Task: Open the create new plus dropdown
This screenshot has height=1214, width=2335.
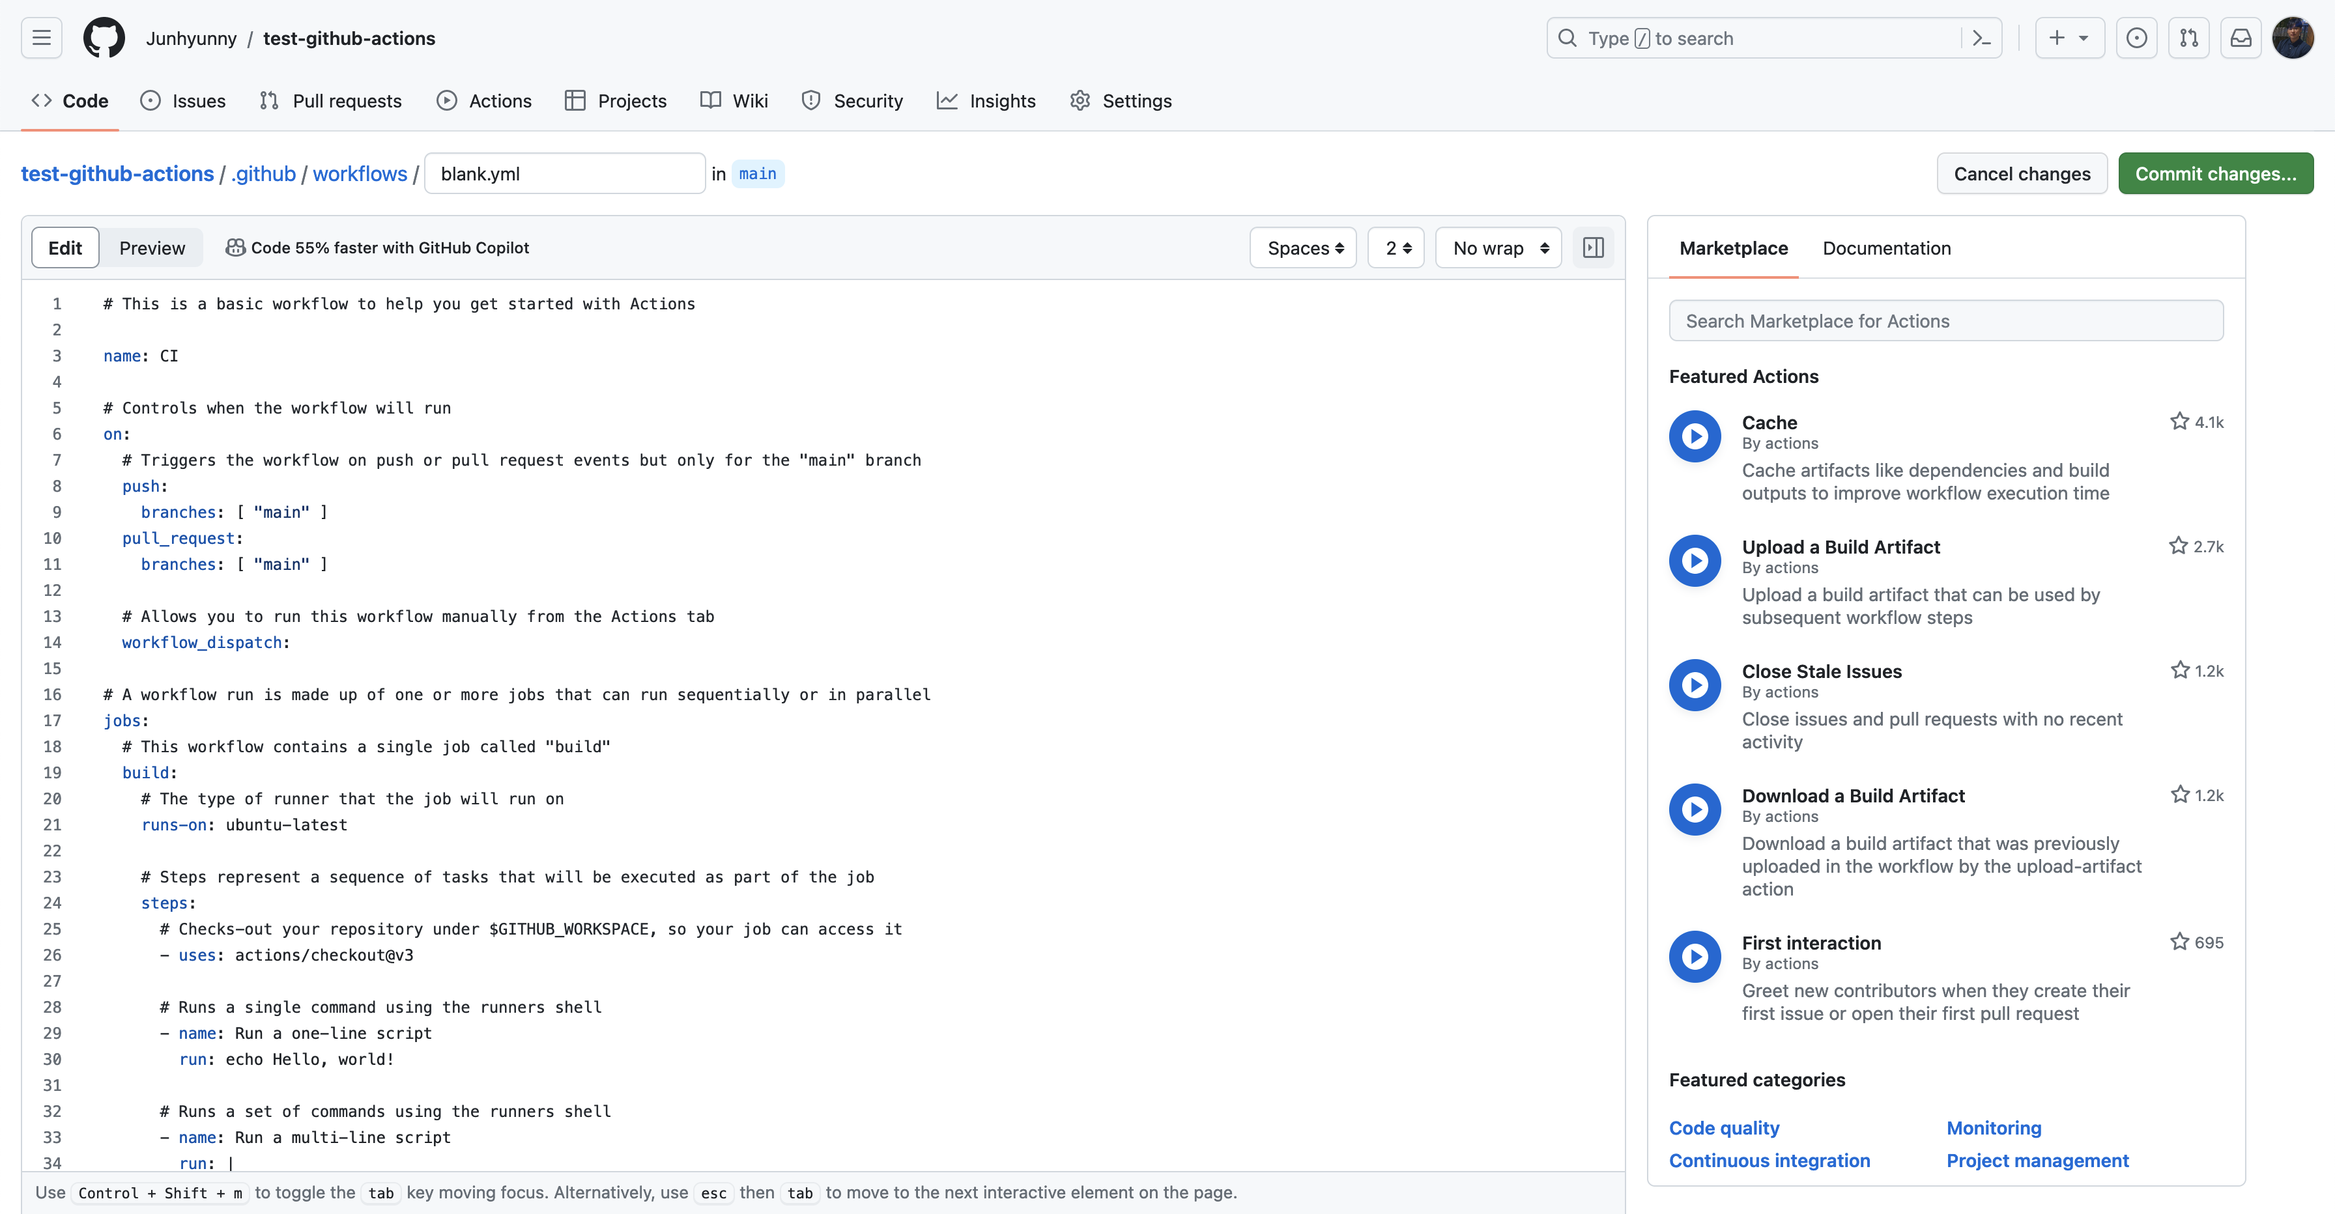Action: pyautogui.click(x=2069, y=38)
